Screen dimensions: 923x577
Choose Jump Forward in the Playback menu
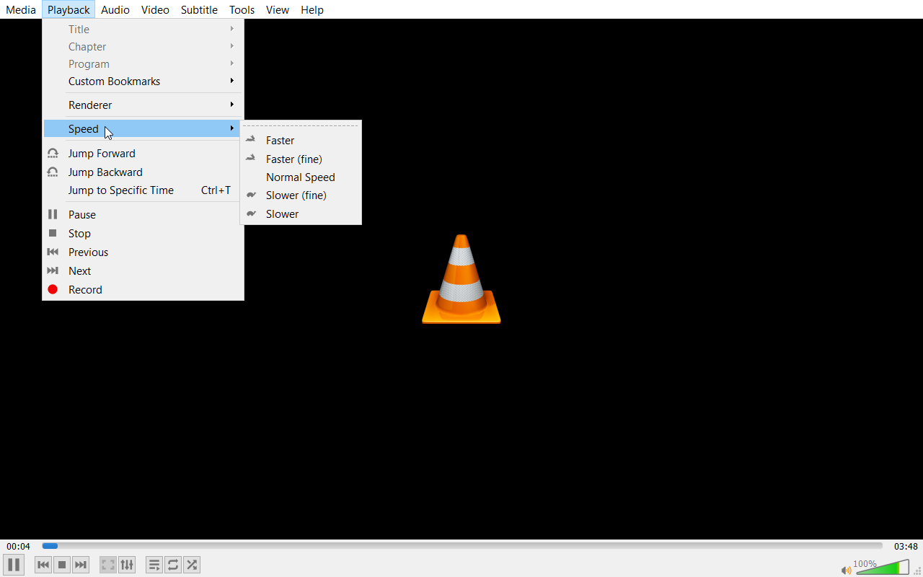pos(143,154)
